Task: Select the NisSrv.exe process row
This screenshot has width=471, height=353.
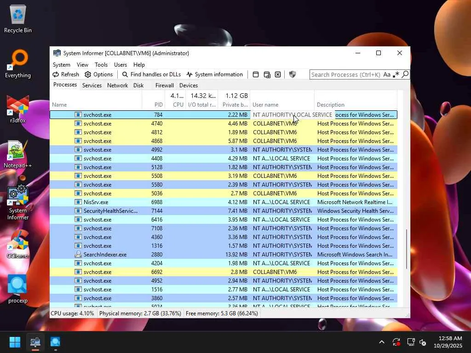Action: click(x=224, y=202)
